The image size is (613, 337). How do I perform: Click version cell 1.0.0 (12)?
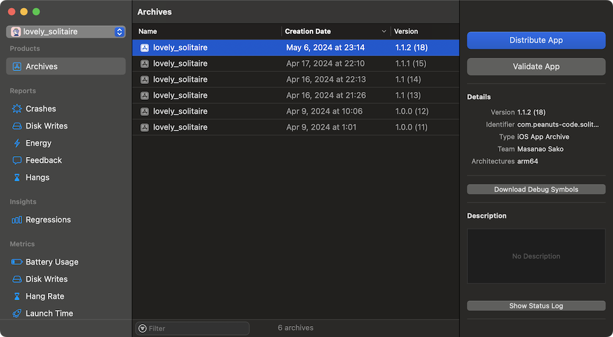pos(412,112)
